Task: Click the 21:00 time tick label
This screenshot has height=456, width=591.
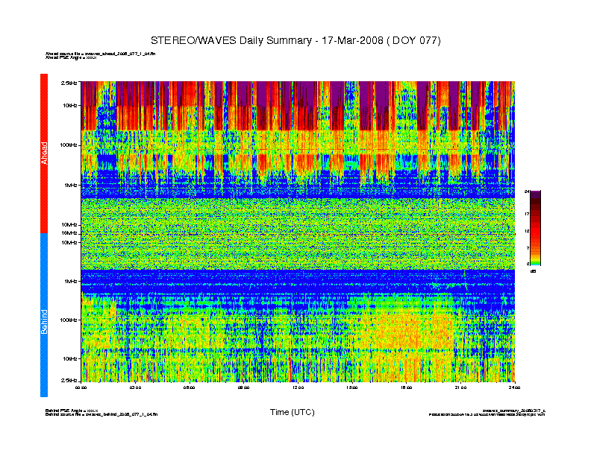Action: tap(460, 387)
